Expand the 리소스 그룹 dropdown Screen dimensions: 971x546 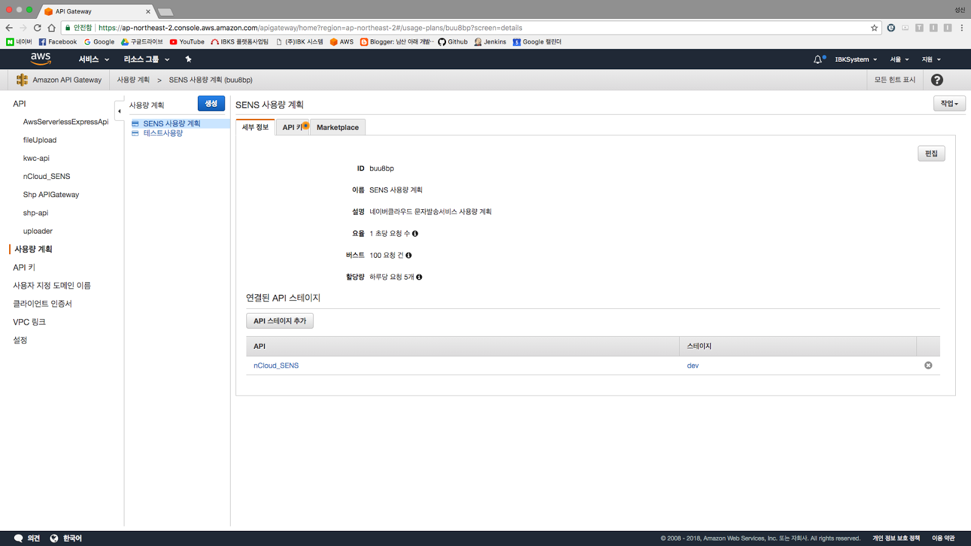pos(146,59)
